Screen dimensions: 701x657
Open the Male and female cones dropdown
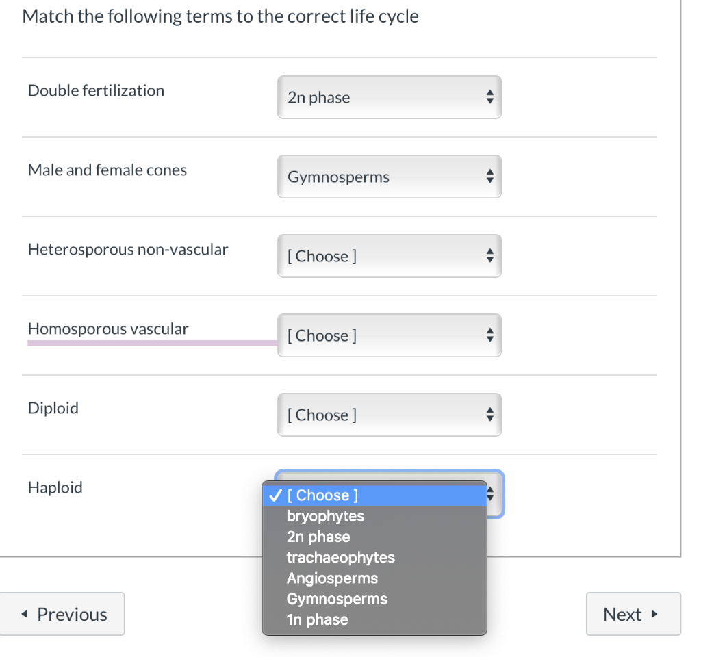pos(389,177)
